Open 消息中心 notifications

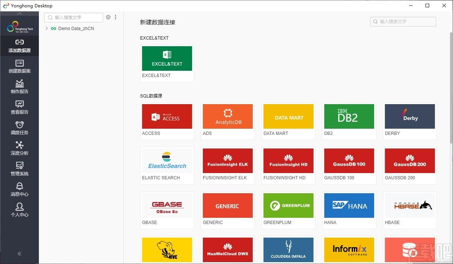click(x=19, y=190)
